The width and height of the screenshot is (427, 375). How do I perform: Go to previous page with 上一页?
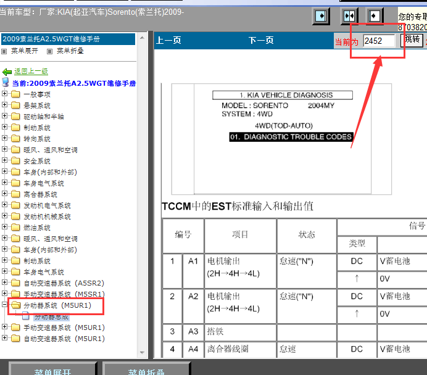click(168, 41)
